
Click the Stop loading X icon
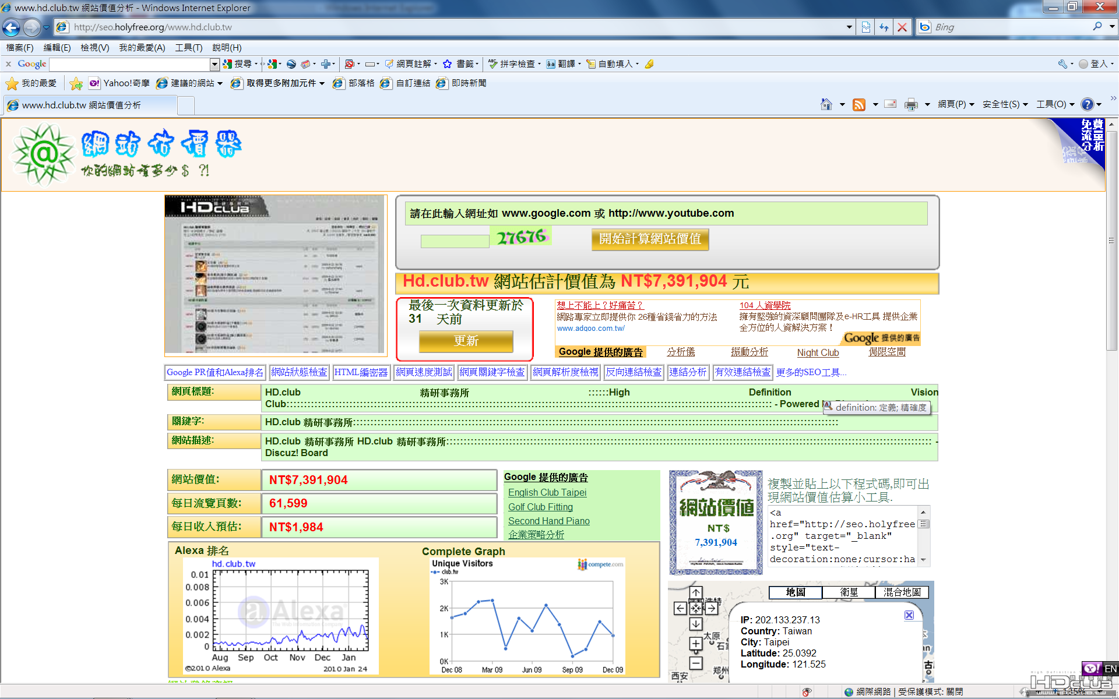coord(902,27)
